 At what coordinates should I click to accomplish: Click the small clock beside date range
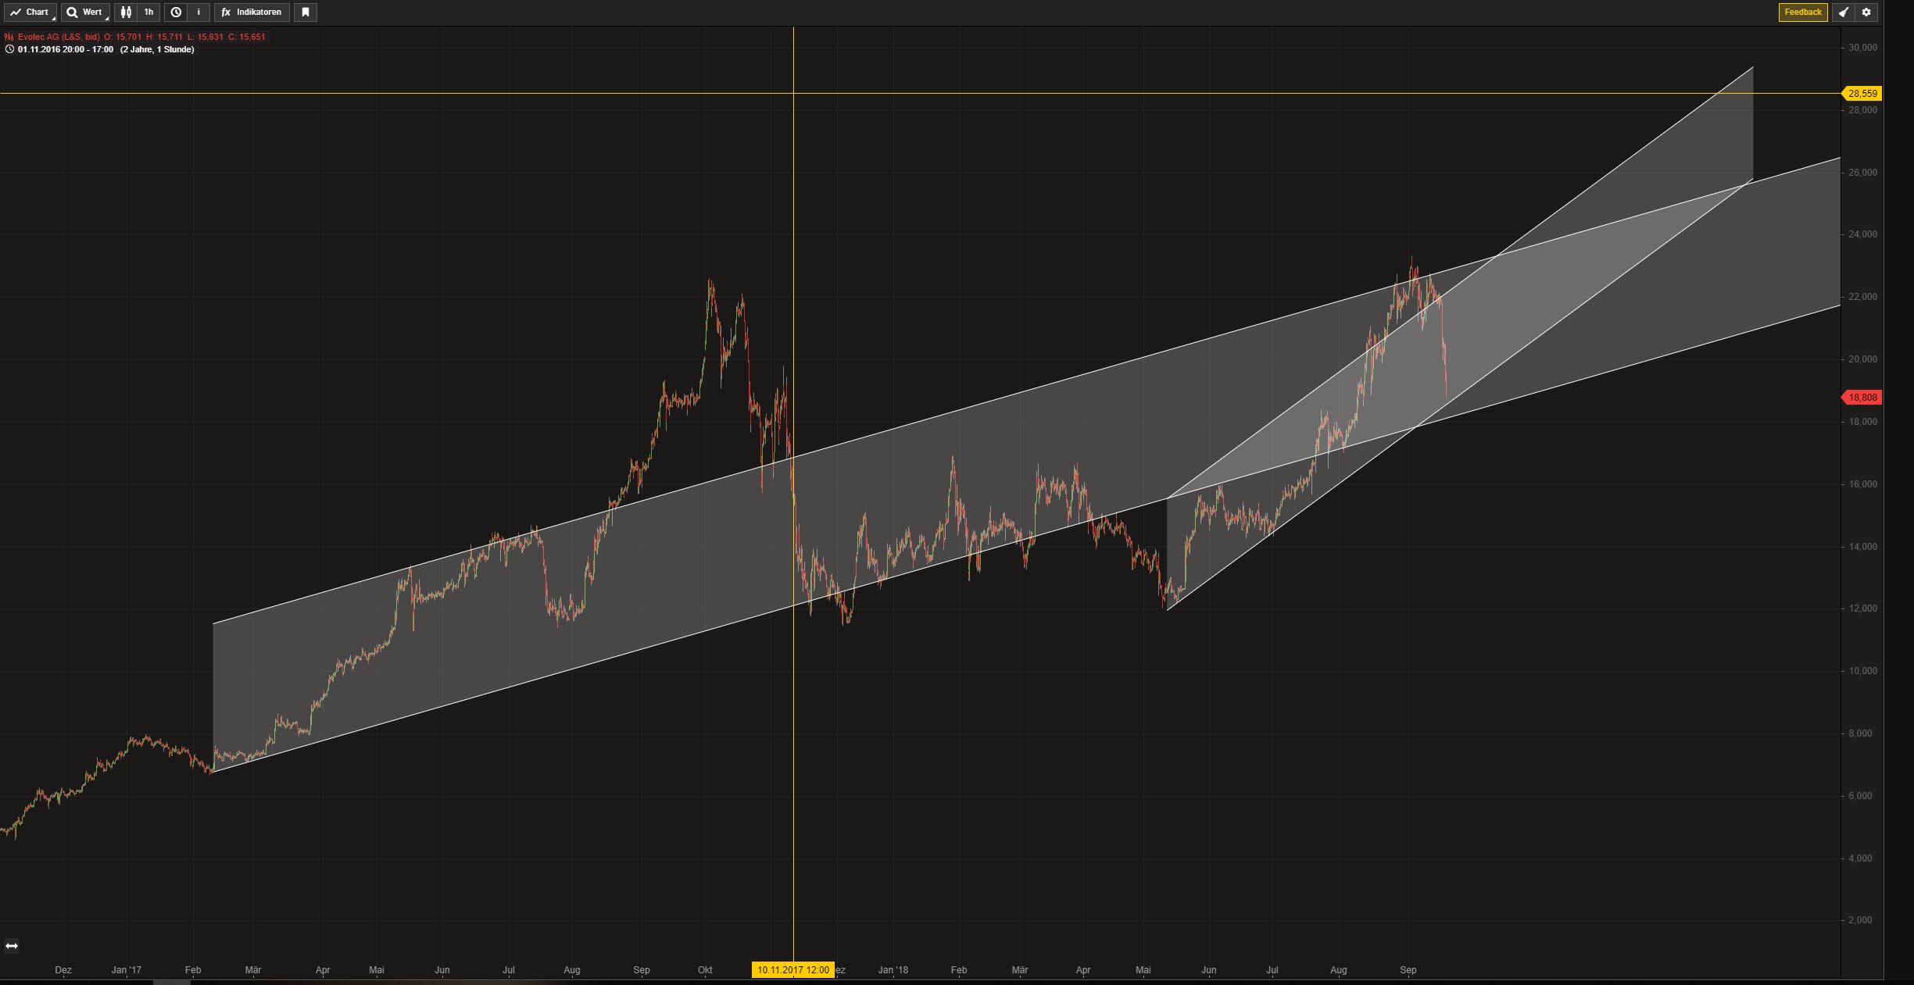(9, 49)
